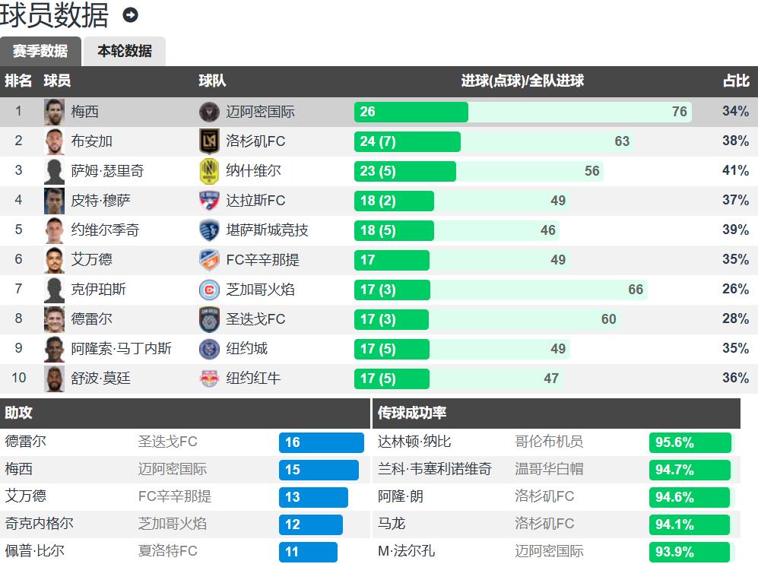Click the arrow icon beside 球员数据 heading
This screenshot has width=758, height=564.
pos(131,15)
